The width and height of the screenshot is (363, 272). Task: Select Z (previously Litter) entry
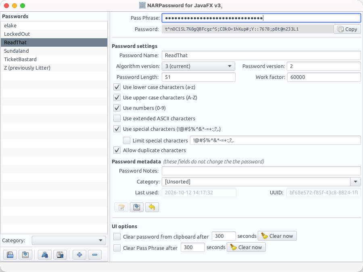(x=54, y=68)
